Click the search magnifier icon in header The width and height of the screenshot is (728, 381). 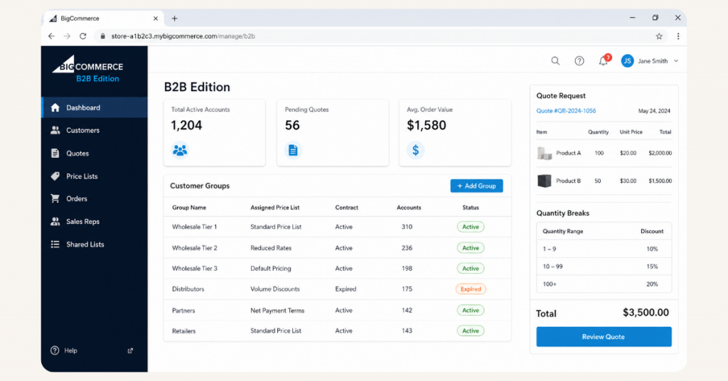point(555,61)
